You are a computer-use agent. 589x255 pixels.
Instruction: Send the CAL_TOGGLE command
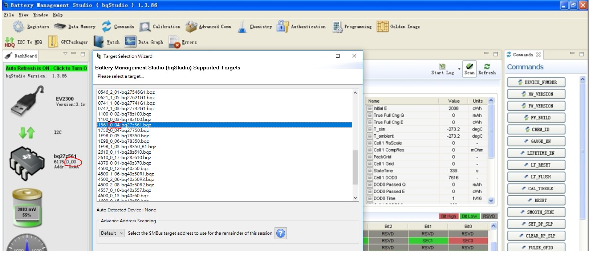pyautogui.click(x=536, y=189)
